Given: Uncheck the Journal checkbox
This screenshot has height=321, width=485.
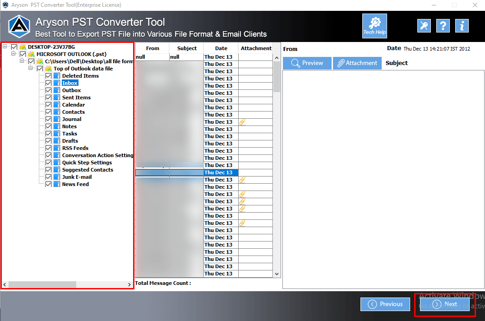Looking at the screenshot, I should 49,119.
